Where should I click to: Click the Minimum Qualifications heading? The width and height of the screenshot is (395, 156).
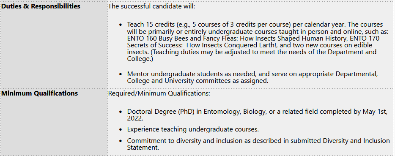click(x=40, y=93)
